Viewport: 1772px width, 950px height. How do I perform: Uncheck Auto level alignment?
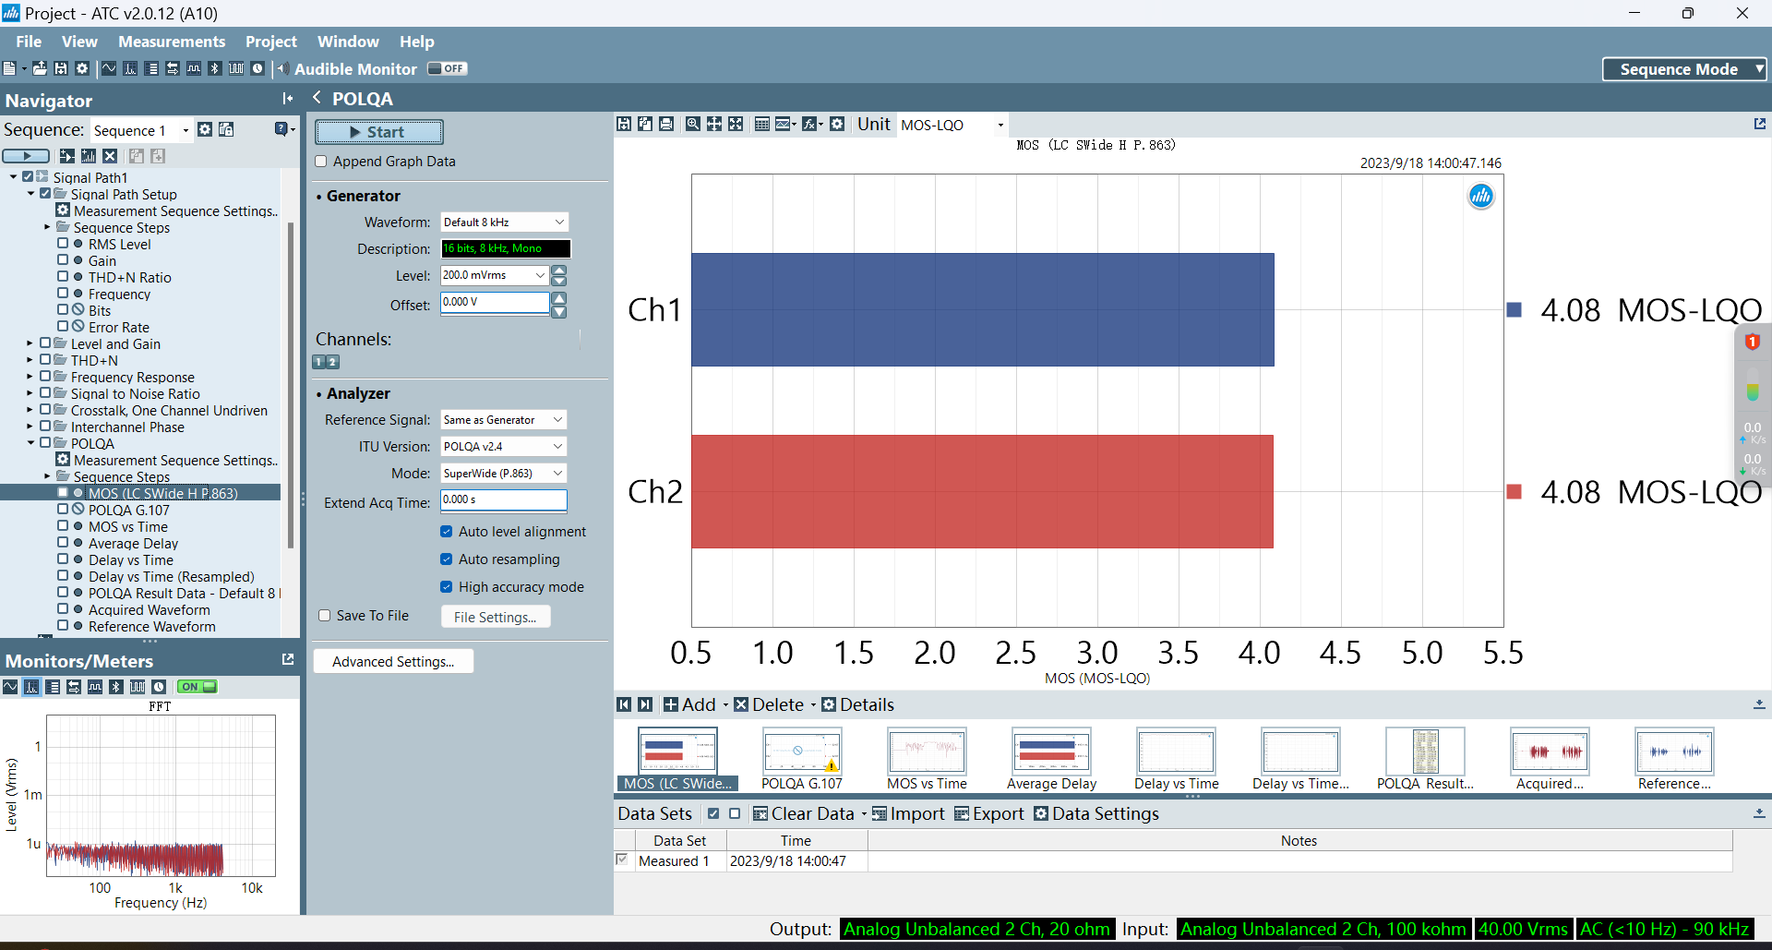pyautogui.click(x=447, y=532)
